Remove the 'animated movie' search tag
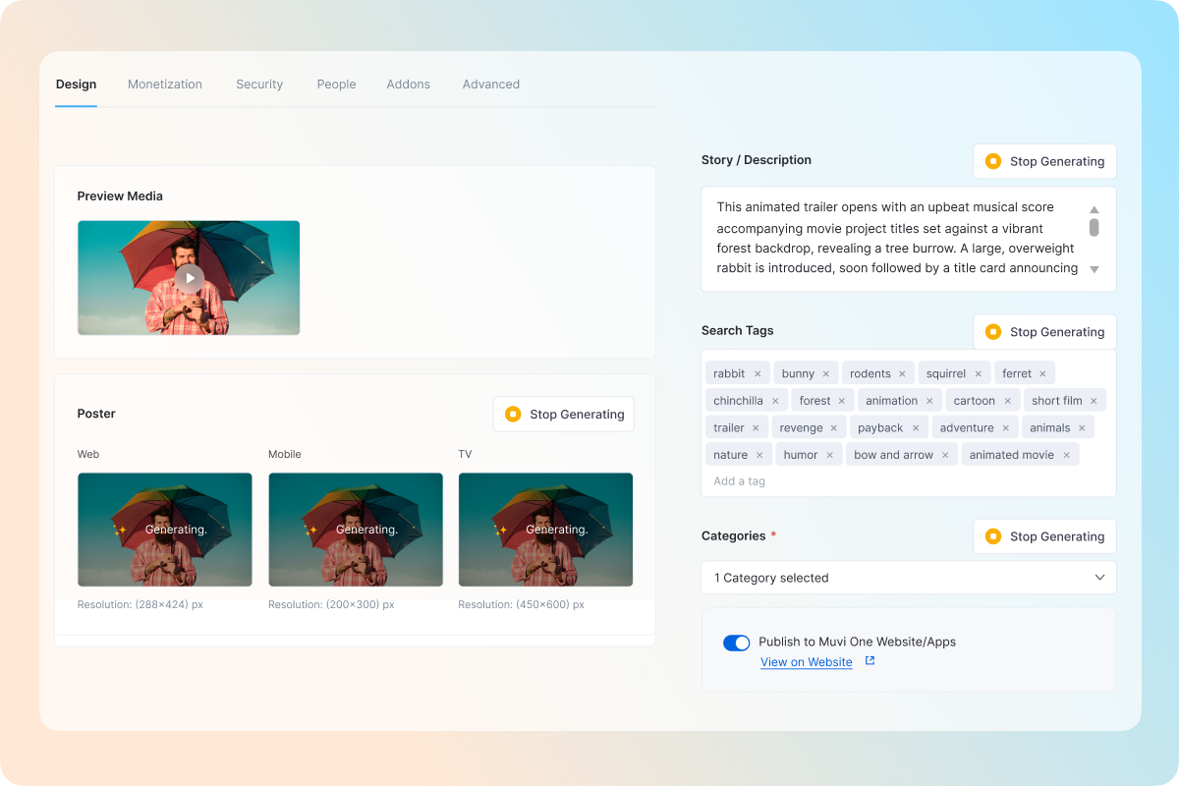1179x786 pixels. click(1066, 455)
